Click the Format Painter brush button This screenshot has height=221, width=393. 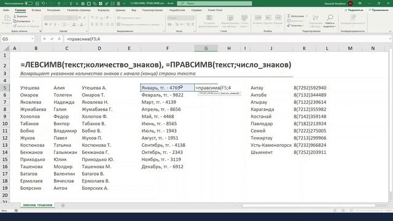tap(26, 26)
